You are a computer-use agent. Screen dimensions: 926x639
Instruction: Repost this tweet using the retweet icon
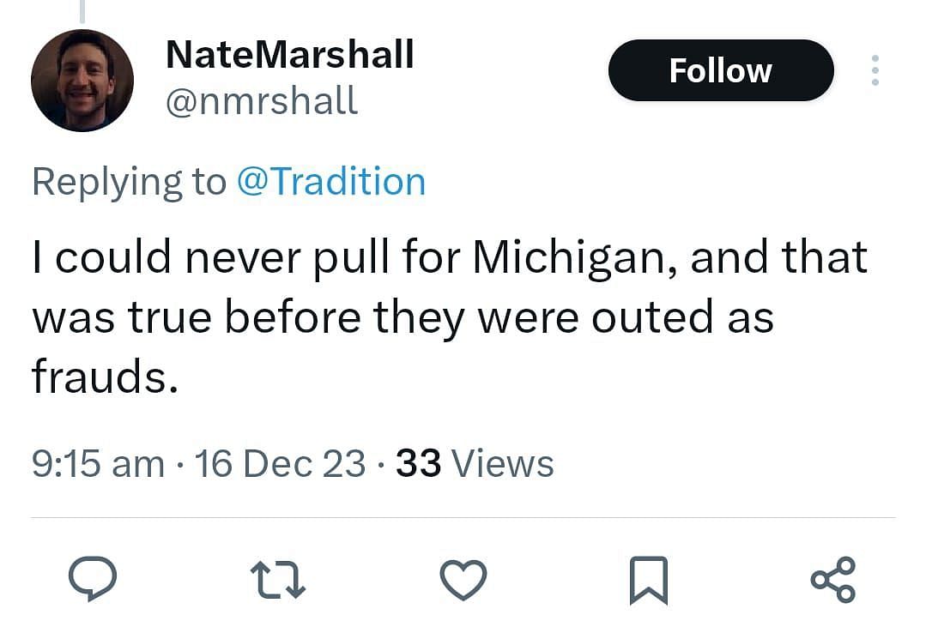[x=279, y=580]
